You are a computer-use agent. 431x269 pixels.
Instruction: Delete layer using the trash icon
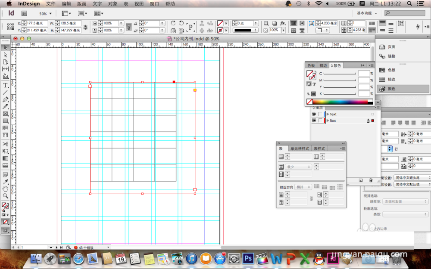(371, 180)
